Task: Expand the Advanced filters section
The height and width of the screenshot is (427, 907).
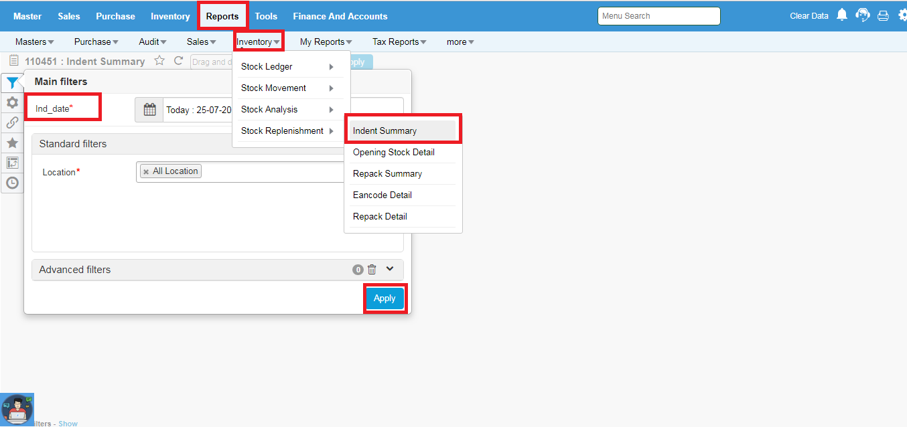Action: pyautogui.click(x=390, y=269)
